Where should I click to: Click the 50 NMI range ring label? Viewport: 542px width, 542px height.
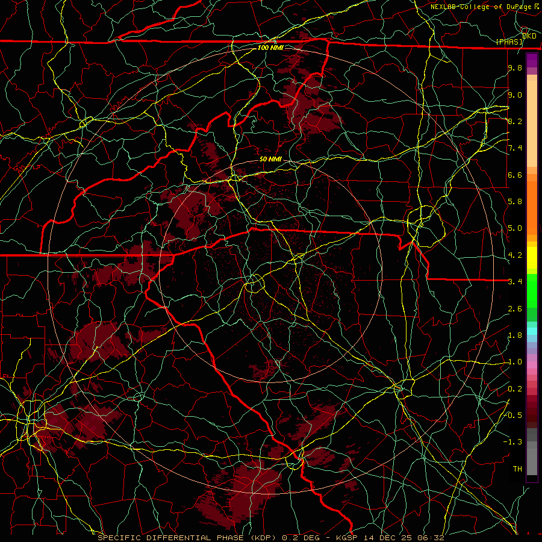pyautogui.click(x=270, y=159)
